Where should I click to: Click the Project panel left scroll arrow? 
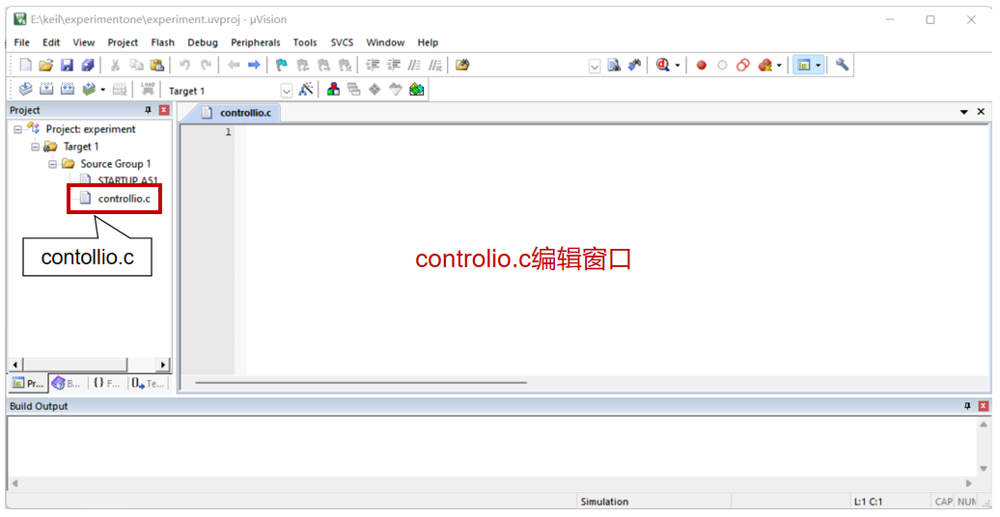coord(14,365)
